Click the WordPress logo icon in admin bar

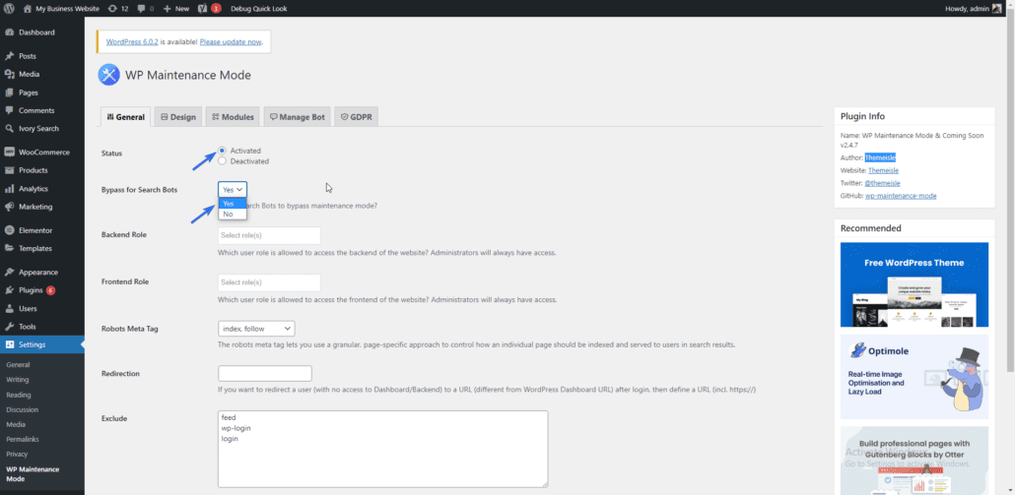click(9, 9)
